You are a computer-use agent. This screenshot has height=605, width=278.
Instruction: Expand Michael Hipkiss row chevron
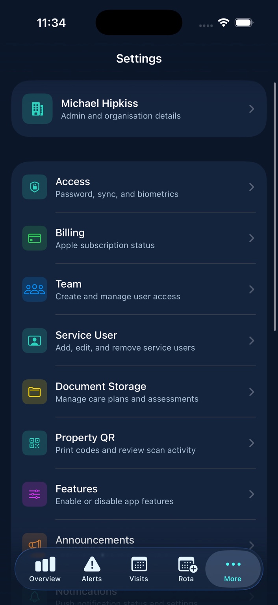click(252, 109)
